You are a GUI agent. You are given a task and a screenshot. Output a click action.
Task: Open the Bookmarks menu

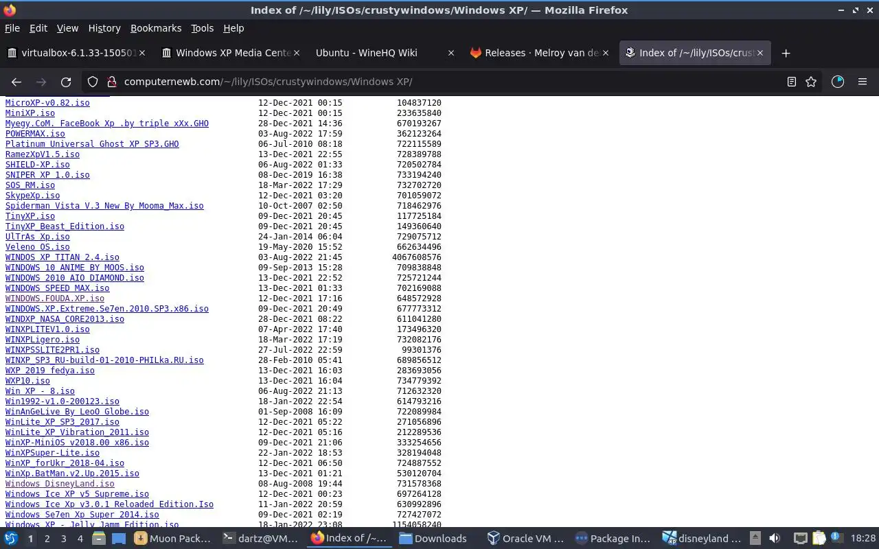156,28
